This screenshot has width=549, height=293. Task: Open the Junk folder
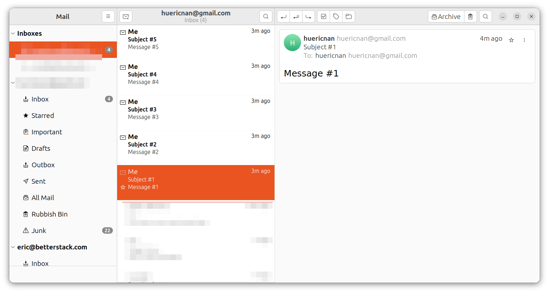coord(63,230)
